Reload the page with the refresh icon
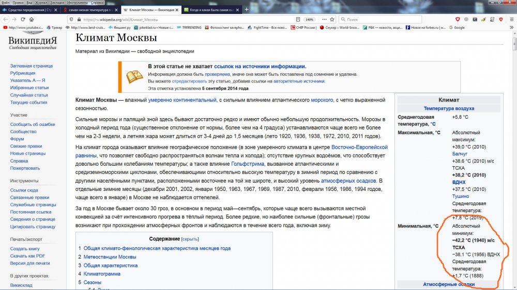517x290 pixels. tap(23, 19)
